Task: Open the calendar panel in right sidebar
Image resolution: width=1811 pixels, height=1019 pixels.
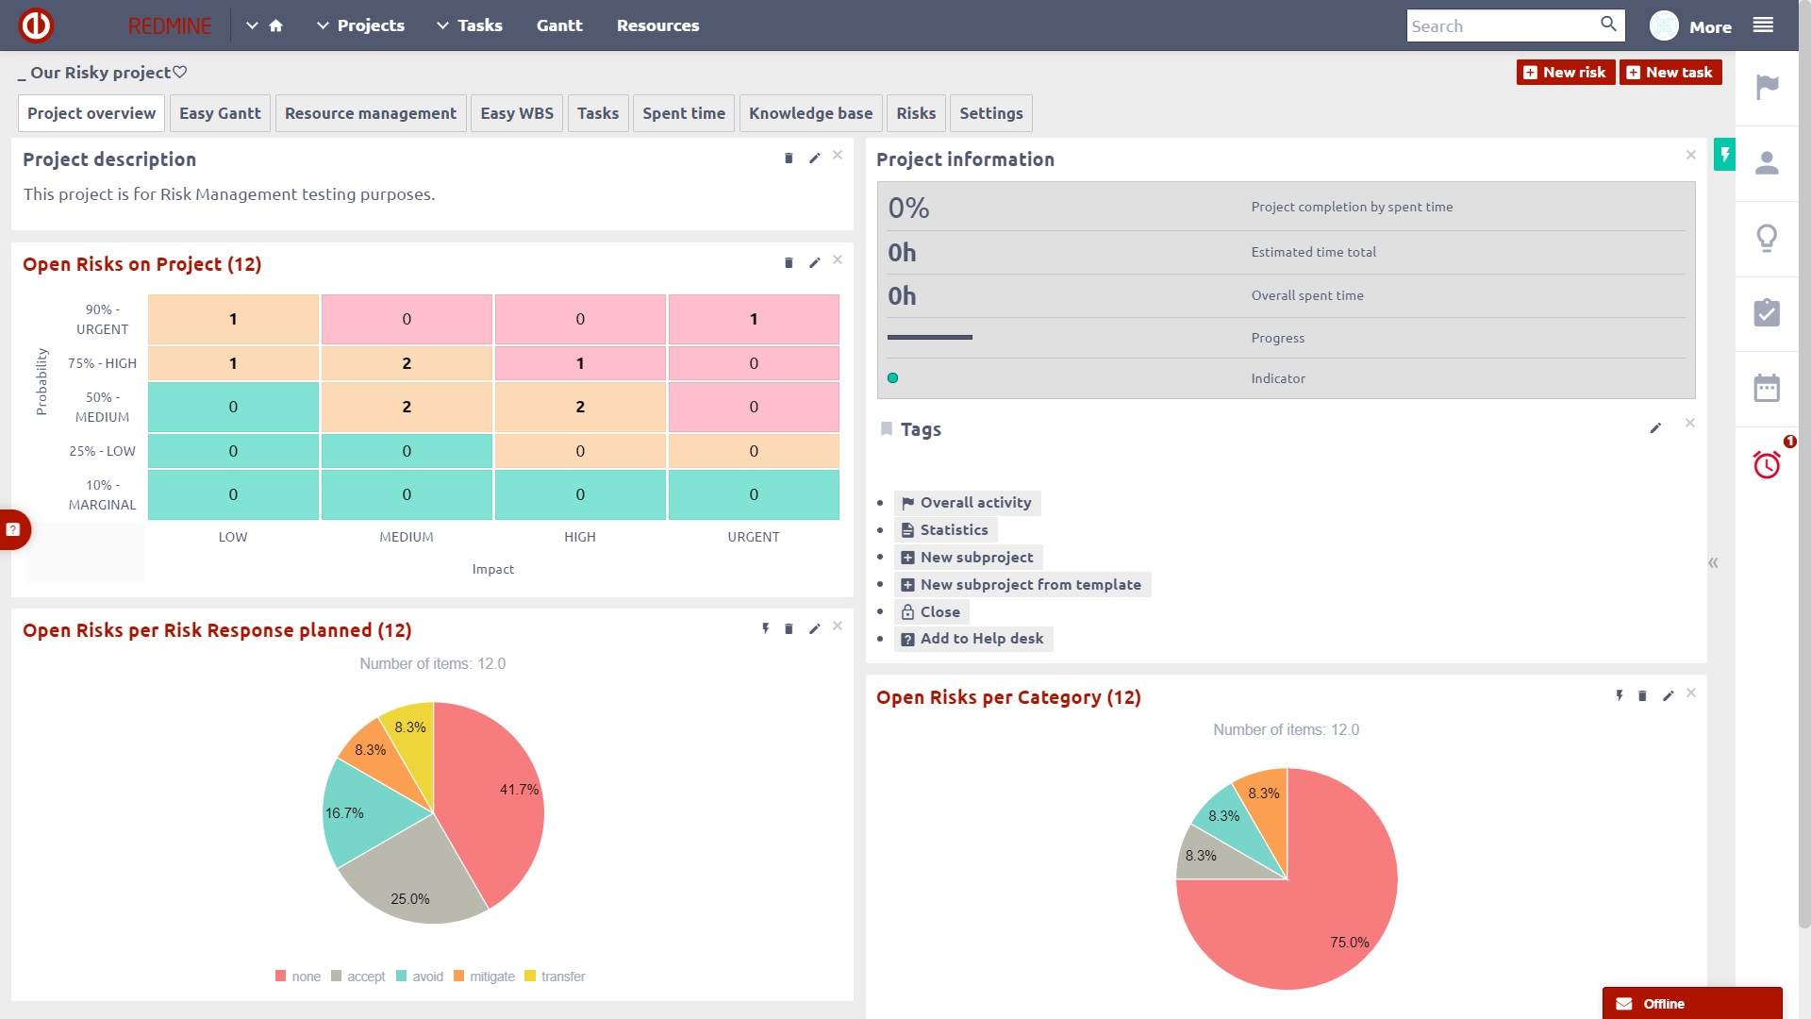Action: click(1766, 388)
